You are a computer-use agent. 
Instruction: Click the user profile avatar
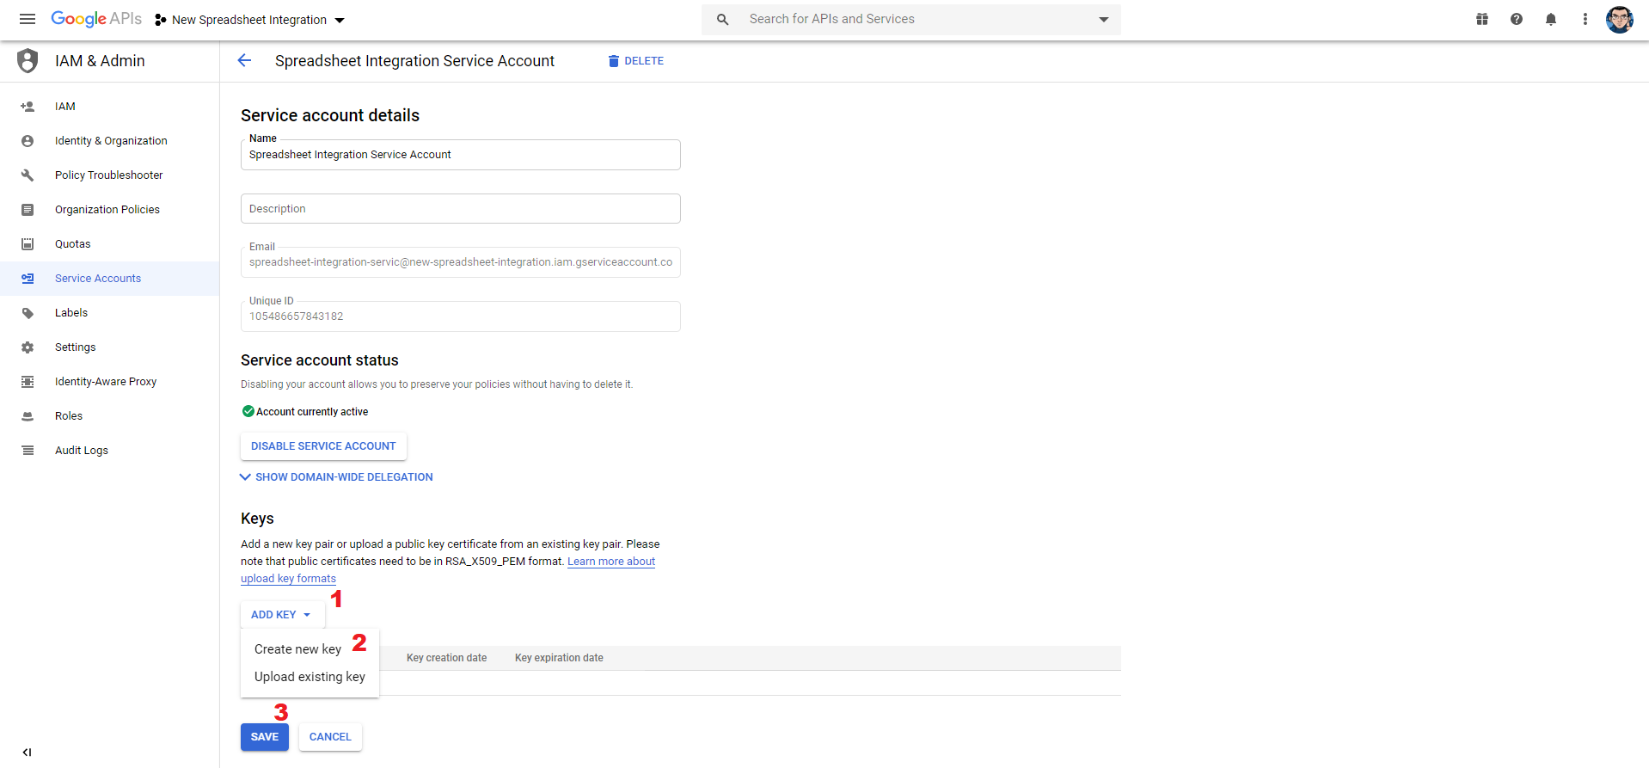1620,19
